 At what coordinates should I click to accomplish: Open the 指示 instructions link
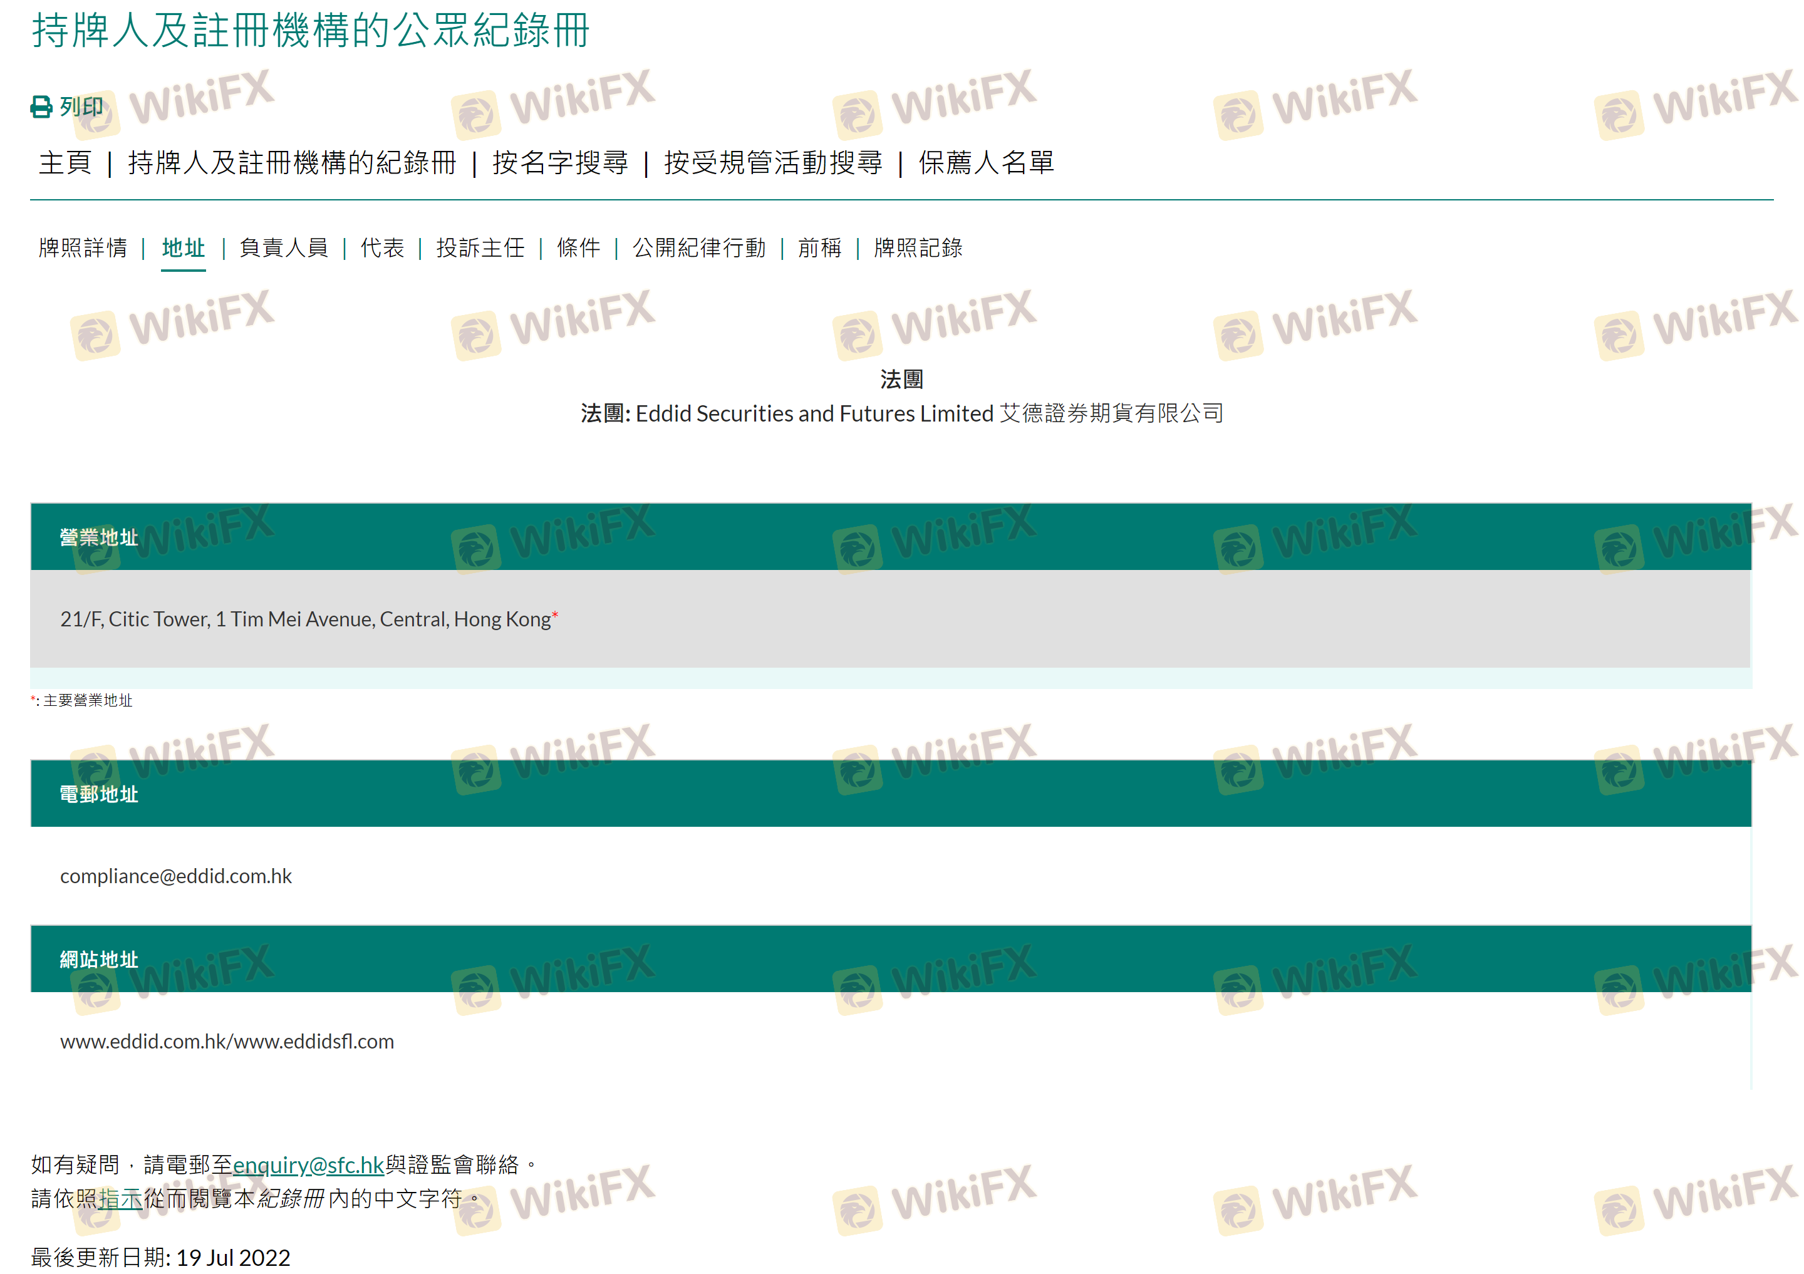coord(120,1199)
